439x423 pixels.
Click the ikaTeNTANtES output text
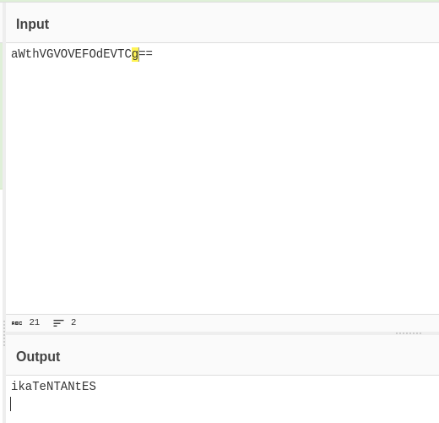[x=53, y=387]
